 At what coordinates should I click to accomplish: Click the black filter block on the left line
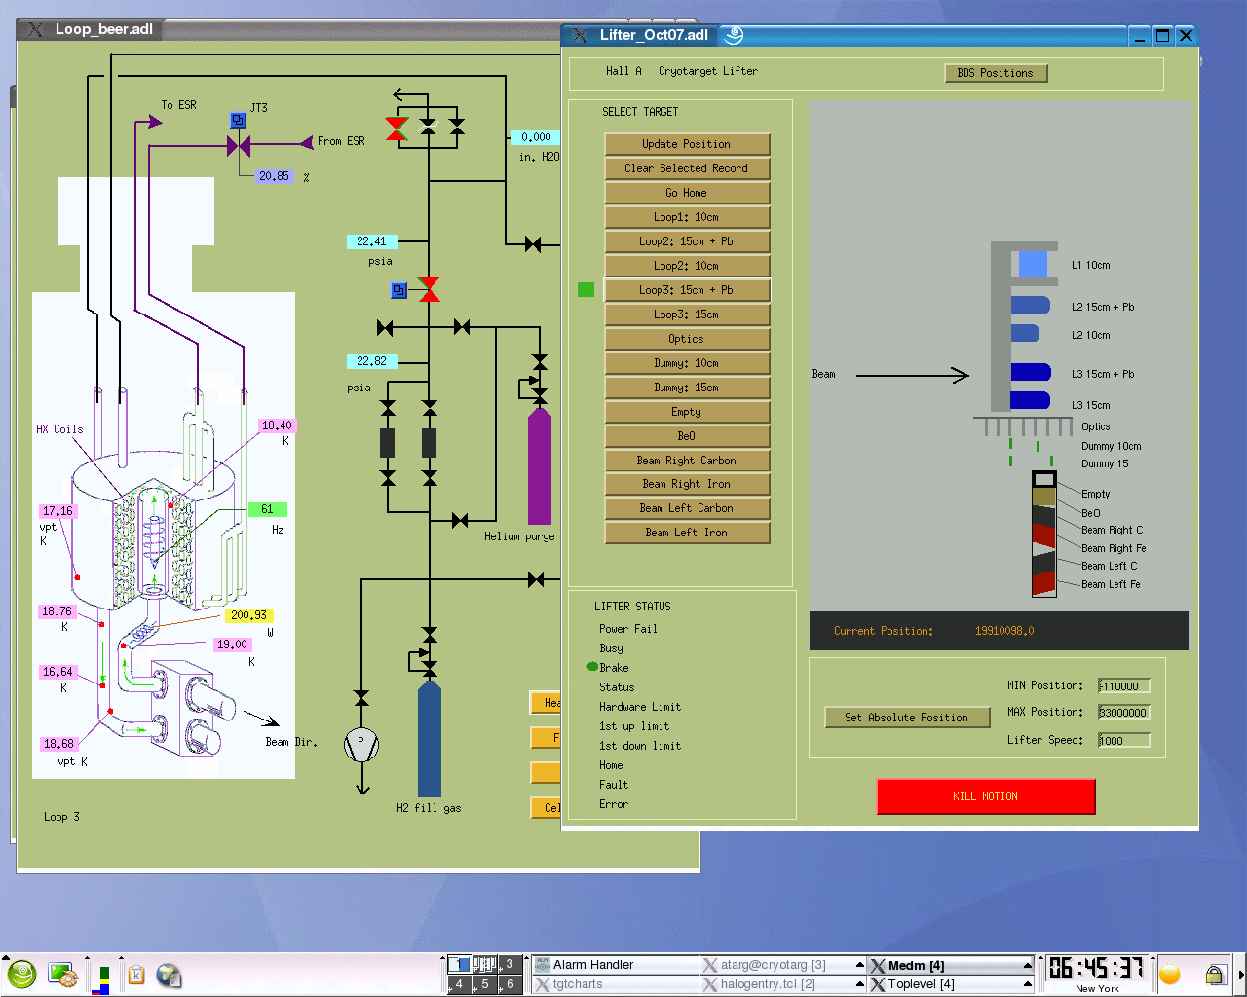387,443
